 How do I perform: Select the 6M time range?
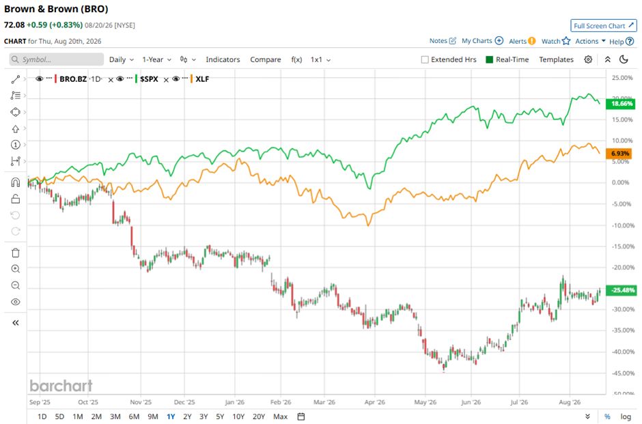134,416
